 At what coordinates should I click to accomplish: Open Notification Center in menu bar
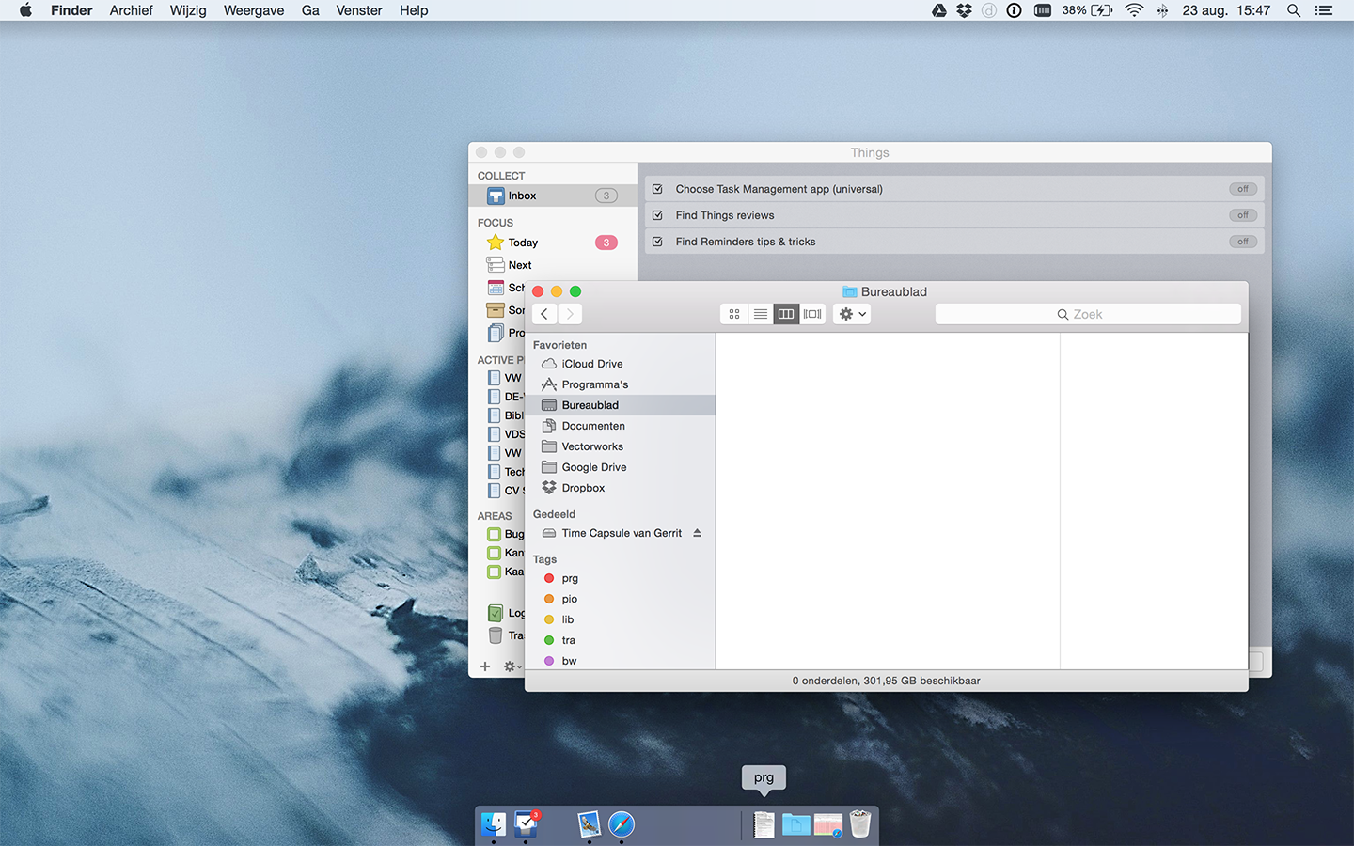pos(1324,10)
